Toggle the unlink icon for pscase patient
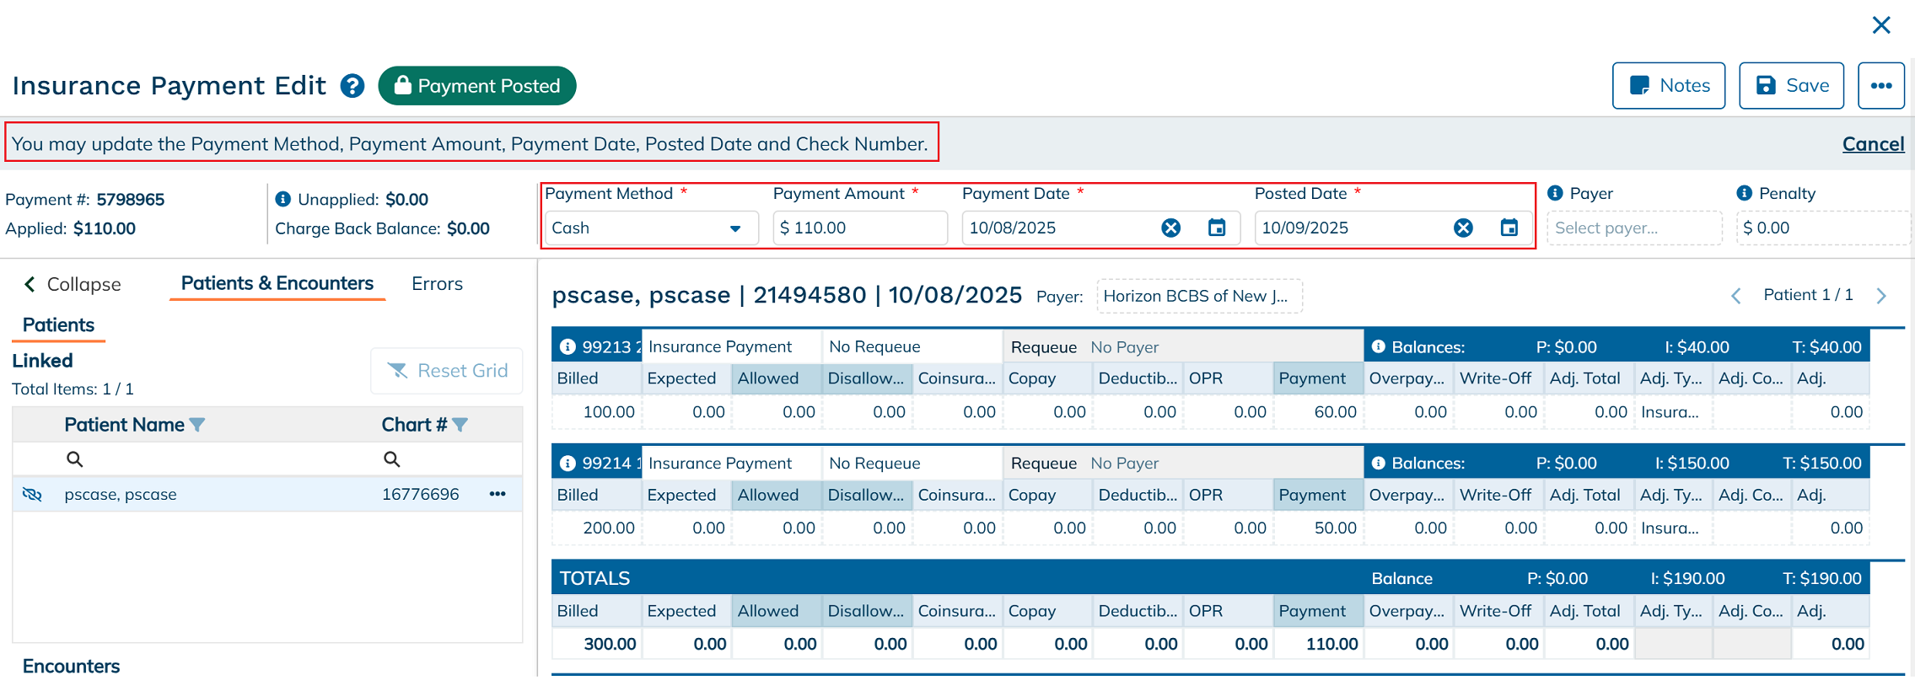The width and height of the screenshot is (1915, 681). tap(32, 494)
